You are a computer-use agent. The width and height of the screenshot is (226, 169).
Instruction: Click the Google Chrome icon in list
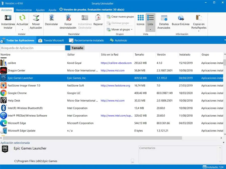[x=4, y=93]
